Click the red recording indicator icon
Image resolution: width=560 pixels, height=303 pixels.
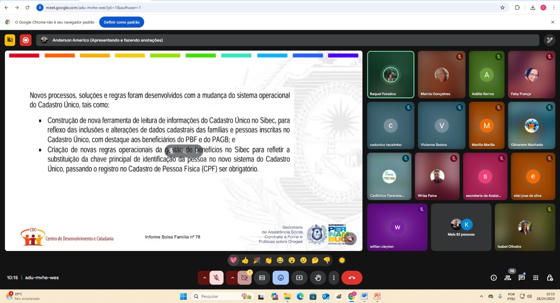[26, 40]
